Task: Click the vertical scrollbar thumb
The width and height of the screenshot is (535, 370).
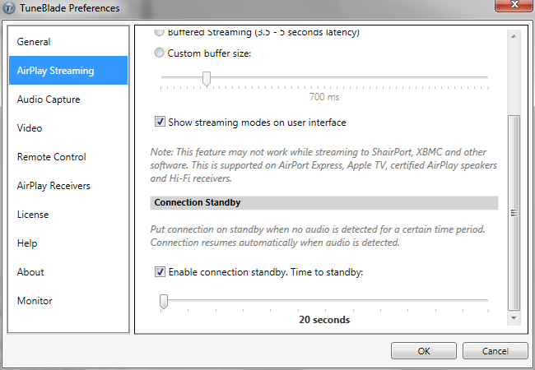Action: (x=514, y=213)
